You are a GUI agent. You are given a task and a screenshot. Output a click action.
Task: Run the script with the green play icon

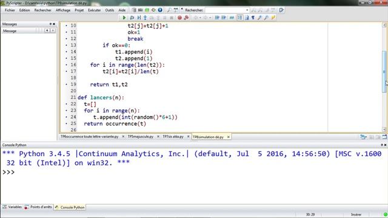click(x=124, y=18)
